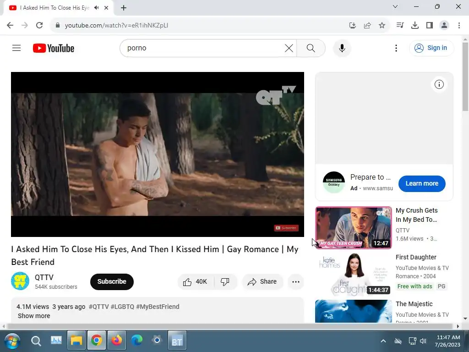
Task: Open the First Daughter title link
Action: (x=416, y=257)
